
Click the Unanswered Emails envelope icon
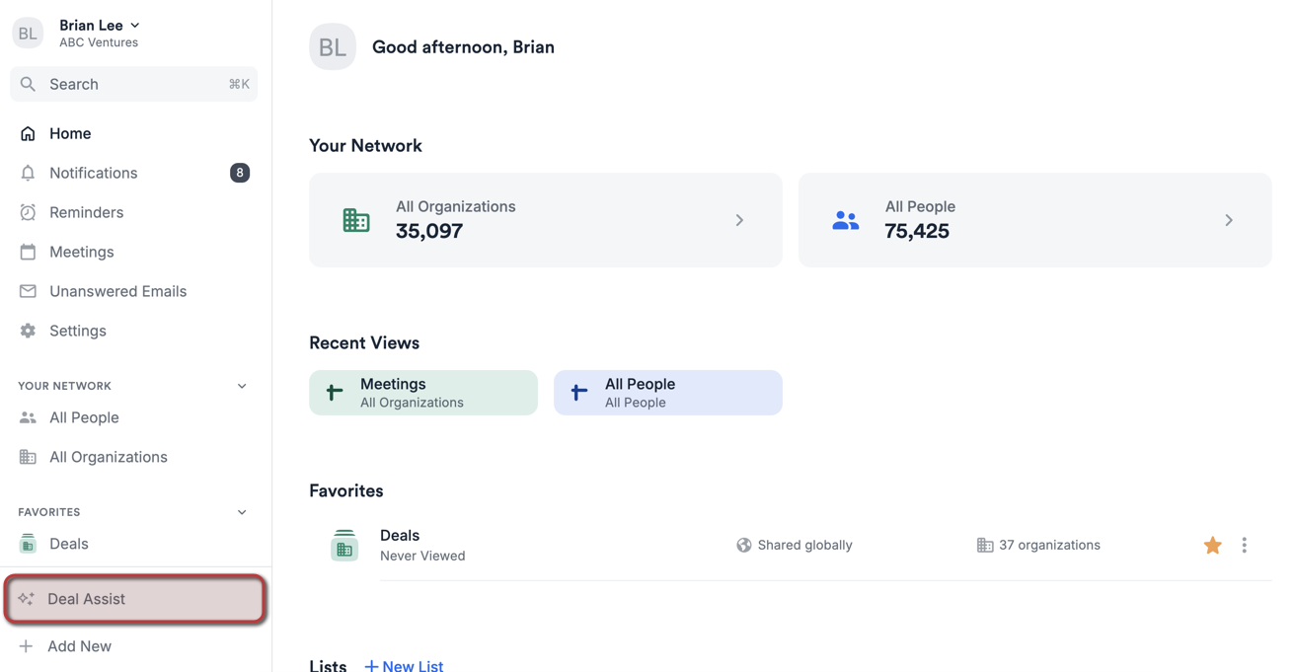coord(28,291)
